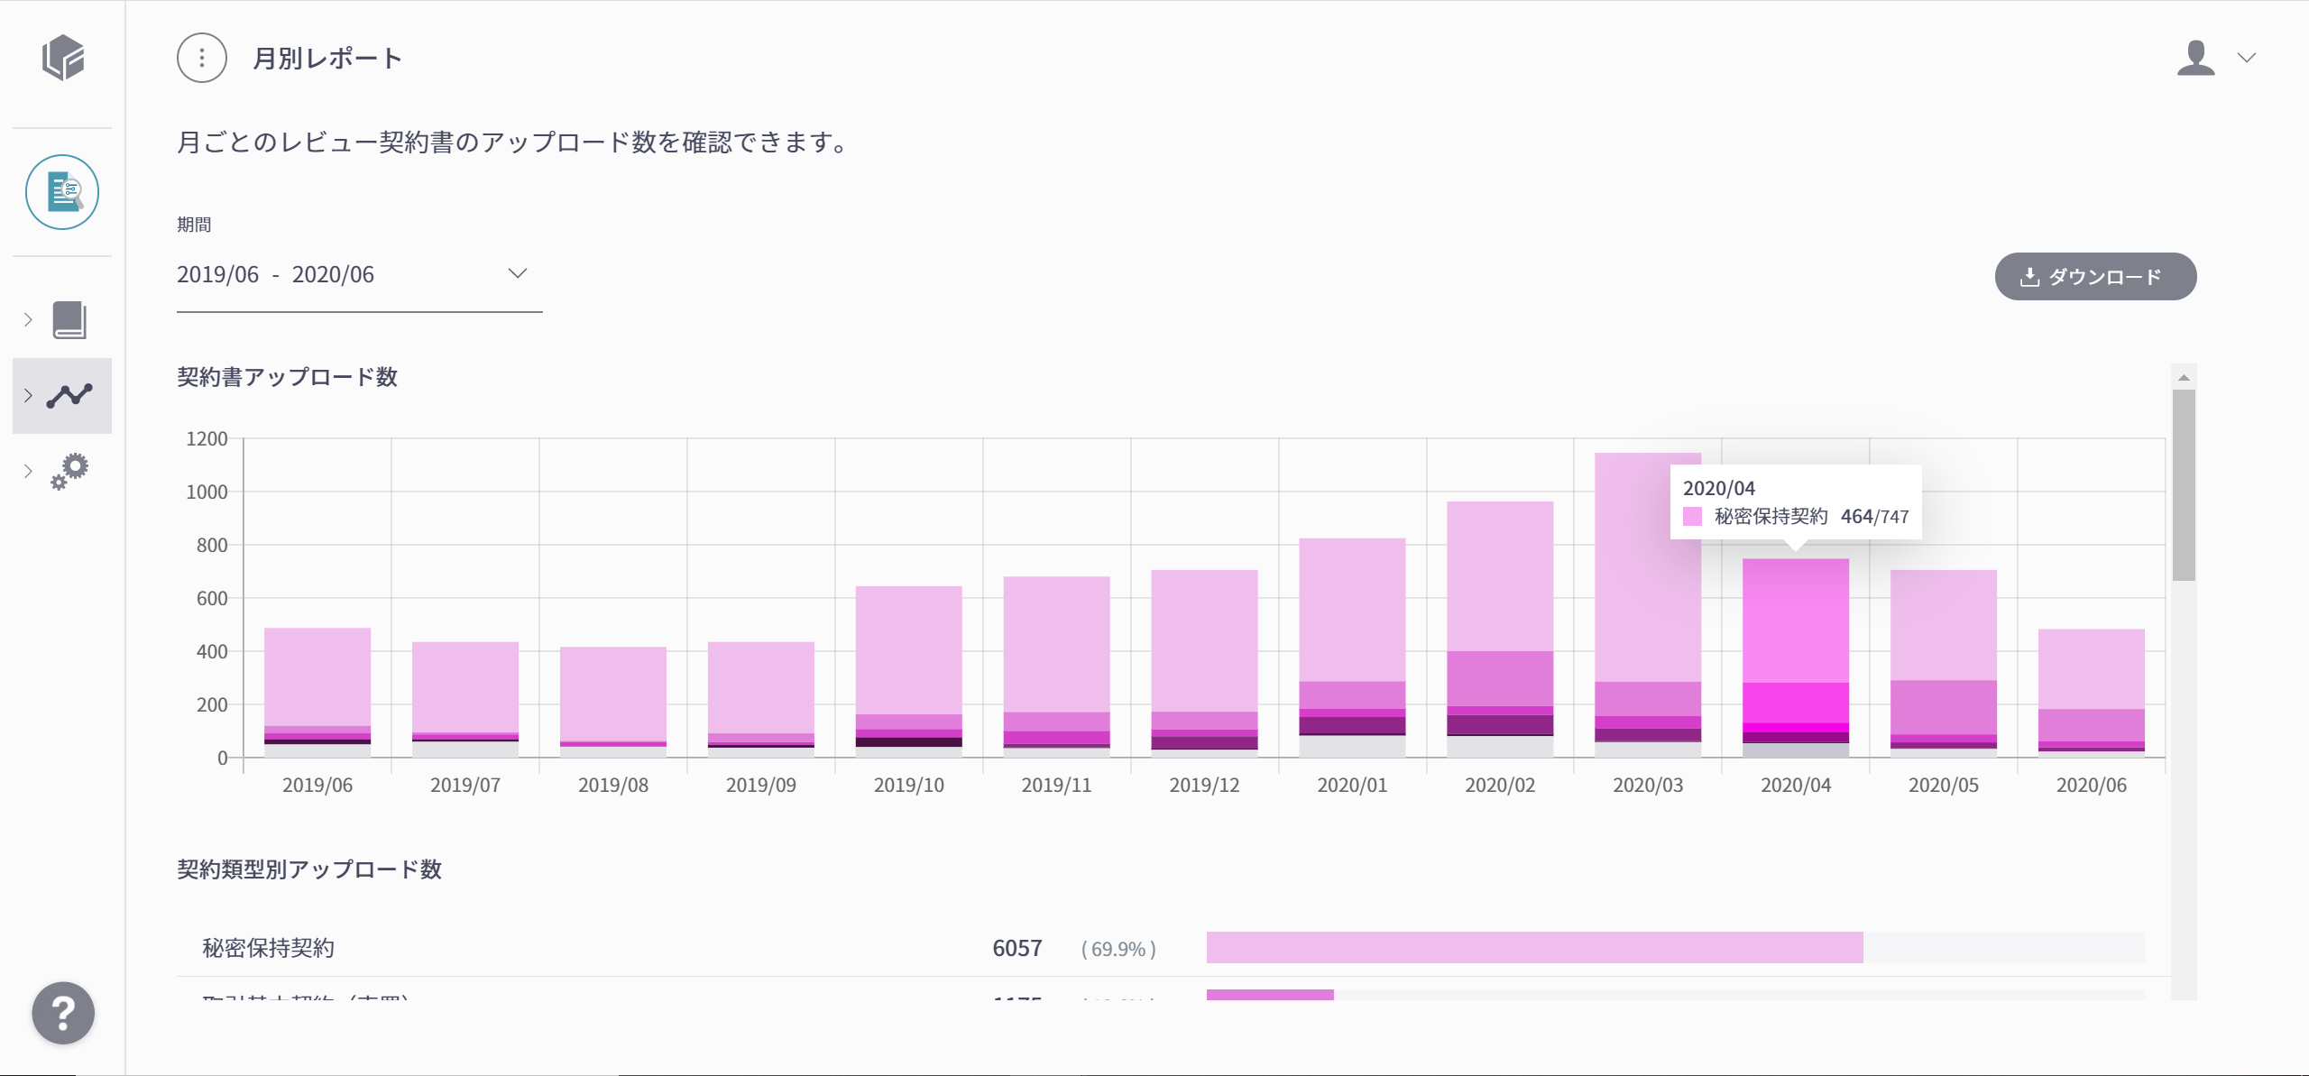Click the pink swatch in the 2020/04 tooltip
The height and width of the screenshot is (1076, 2309).
click(x=1692, y=517)
